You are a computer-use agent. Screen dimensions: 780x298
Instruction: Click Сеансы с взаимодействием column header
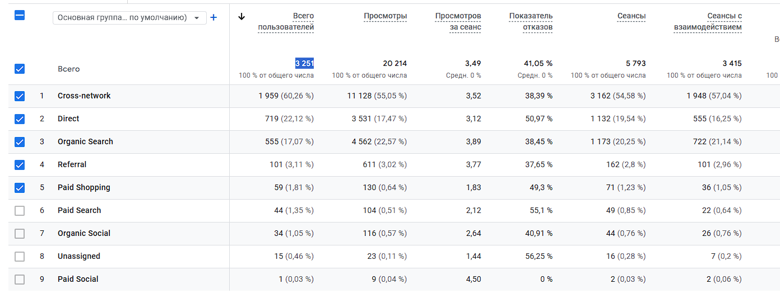708,22
